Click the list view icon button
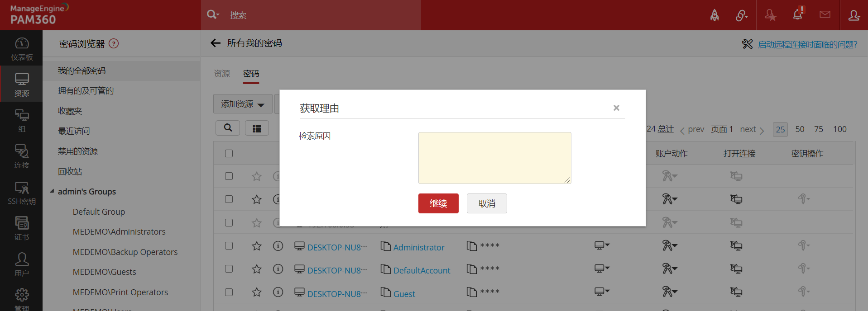Viewport: 868px width, 311px height. (257, 128)
